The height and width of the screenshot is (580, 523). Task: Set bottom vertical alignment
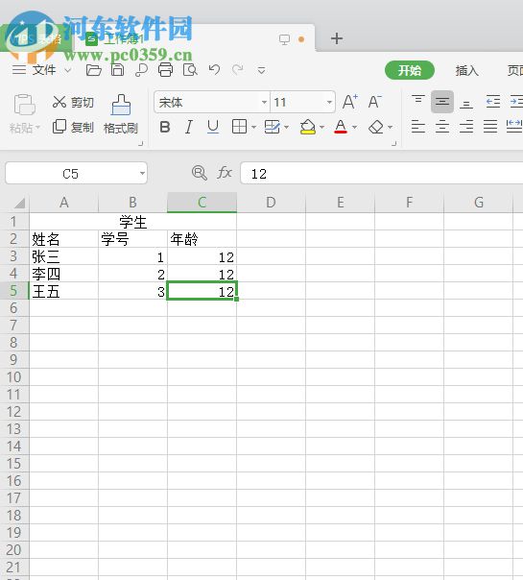click(x=466, y=104)
